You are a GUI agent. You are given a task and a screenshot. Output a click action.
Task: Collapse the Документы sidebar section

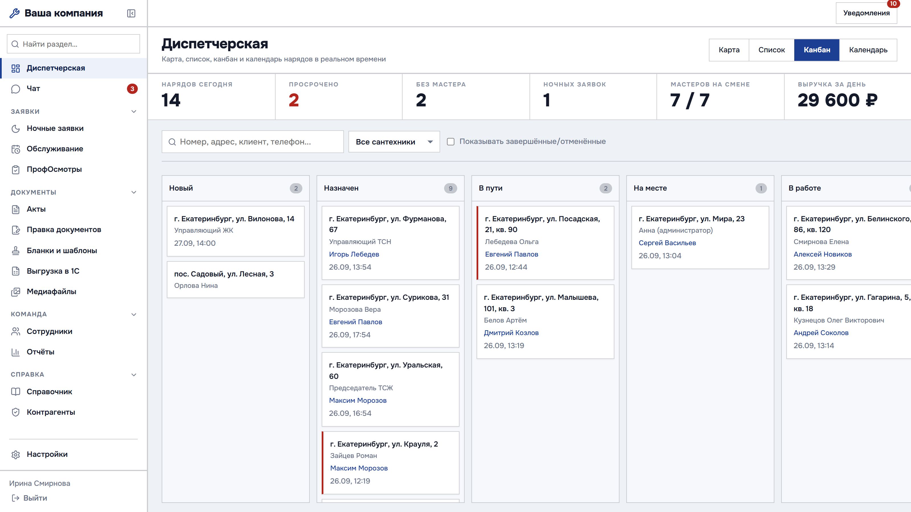pos(134,193)
